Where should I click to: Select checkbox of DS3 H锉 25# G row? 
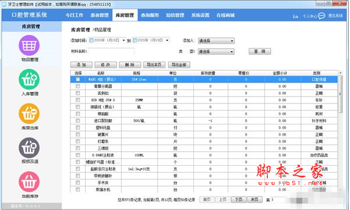click(x=77, y=100)
